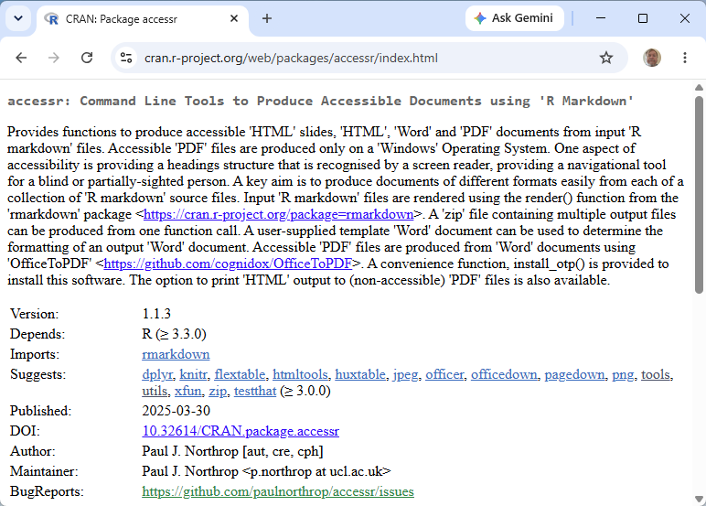Reload the current page

[87, 58]
